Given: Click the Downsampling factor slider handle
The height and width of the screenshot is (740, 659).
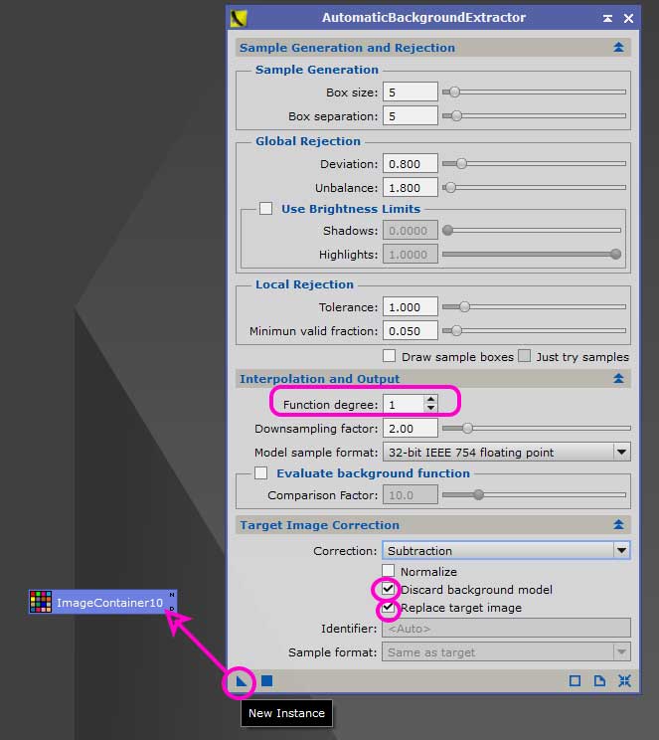Looking at the screenshot, I should tap(467, 428).
